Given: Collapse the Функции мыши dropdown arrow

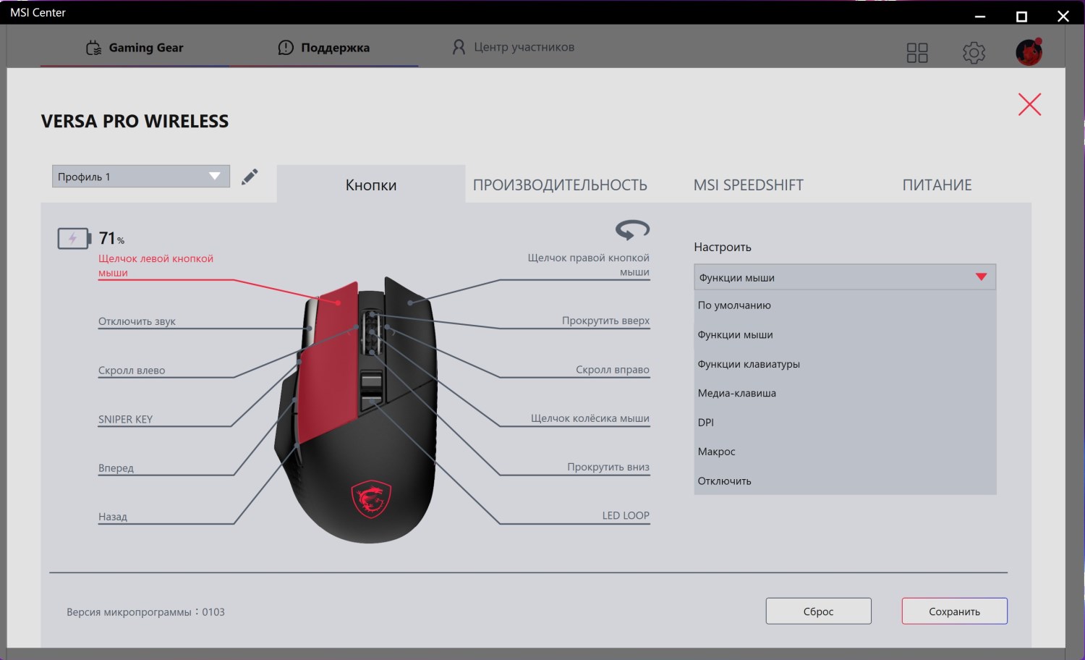Looking at the screenshot, I should tap(981, 277).
